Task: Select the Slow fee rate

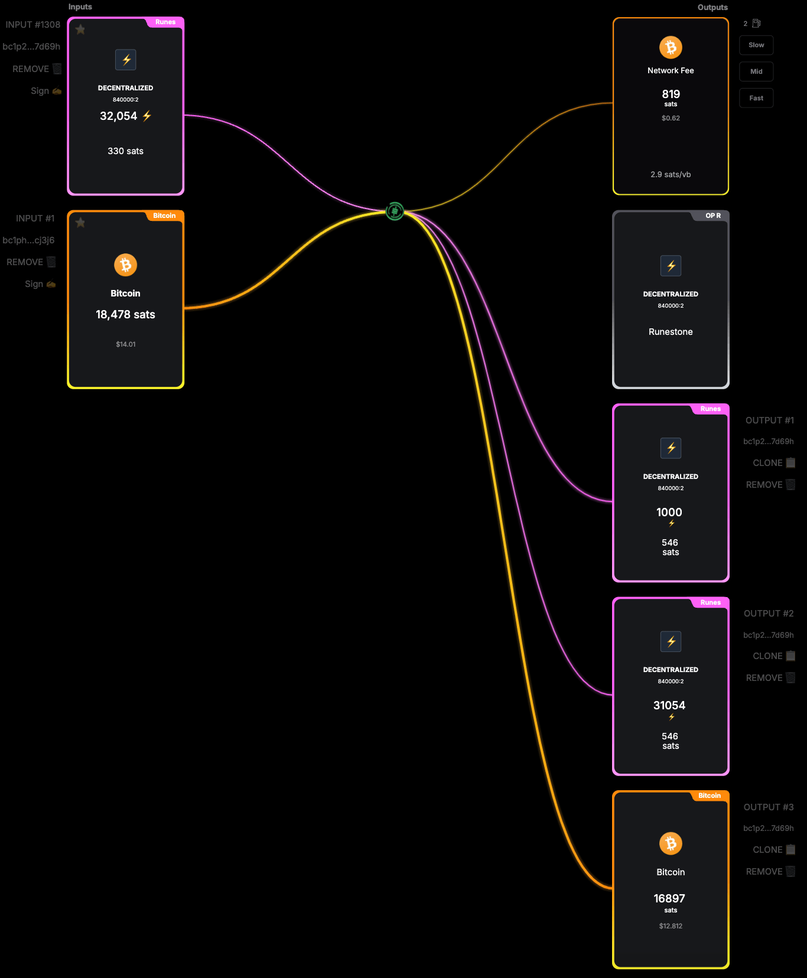Action: coord(756,45)
